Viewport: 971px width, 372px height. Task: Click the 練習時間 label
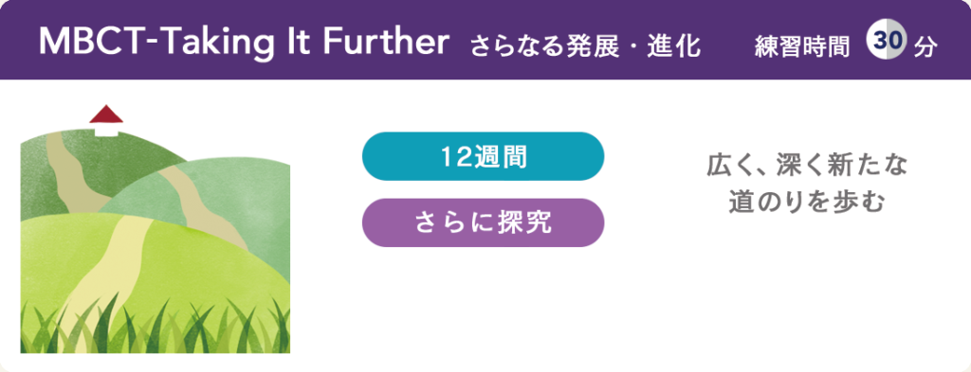click(802, 46)
